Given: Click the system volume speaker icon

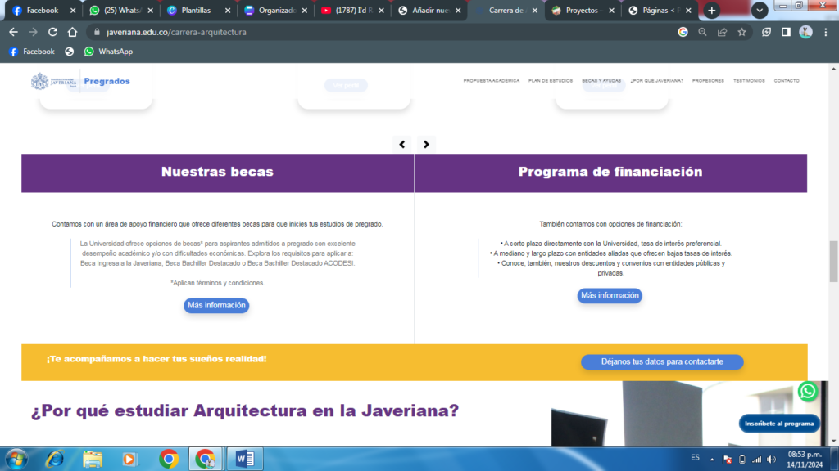Looking at the screenshot, I should point(772,459).
